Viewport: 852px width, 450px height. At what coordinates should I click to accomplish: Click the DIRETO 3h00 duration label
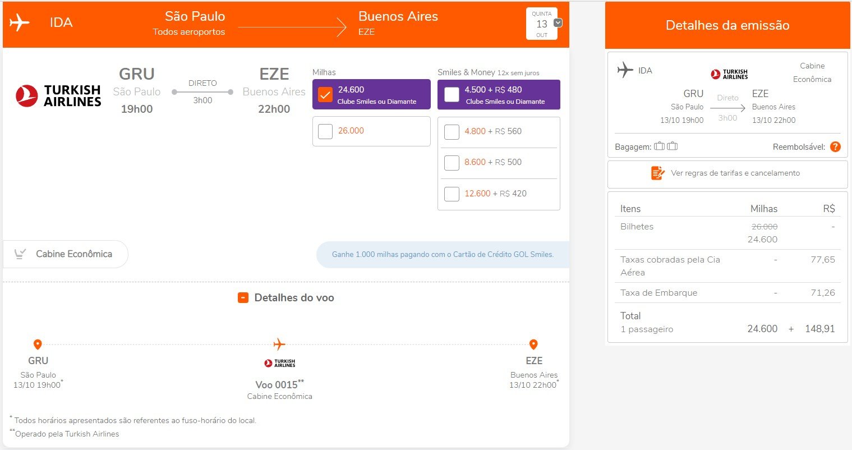pyautogui.click(x=202, y=91)
